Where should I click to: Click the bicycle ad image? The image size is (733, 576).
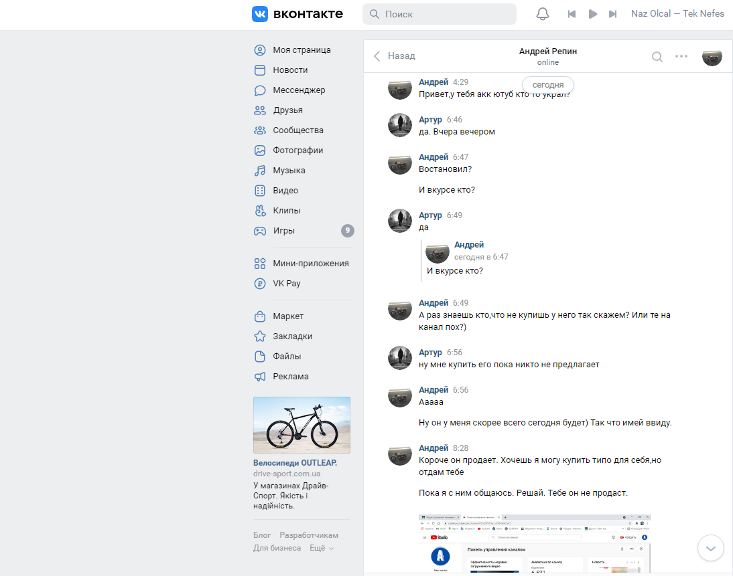pos(302,425)
